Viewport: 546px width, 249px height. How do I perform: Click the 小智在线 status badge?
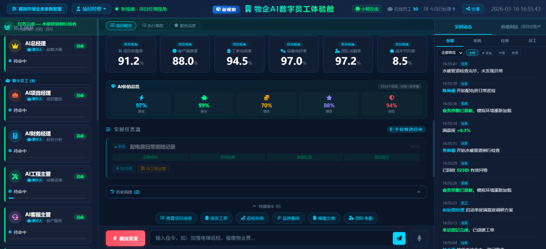coord(368,9)
